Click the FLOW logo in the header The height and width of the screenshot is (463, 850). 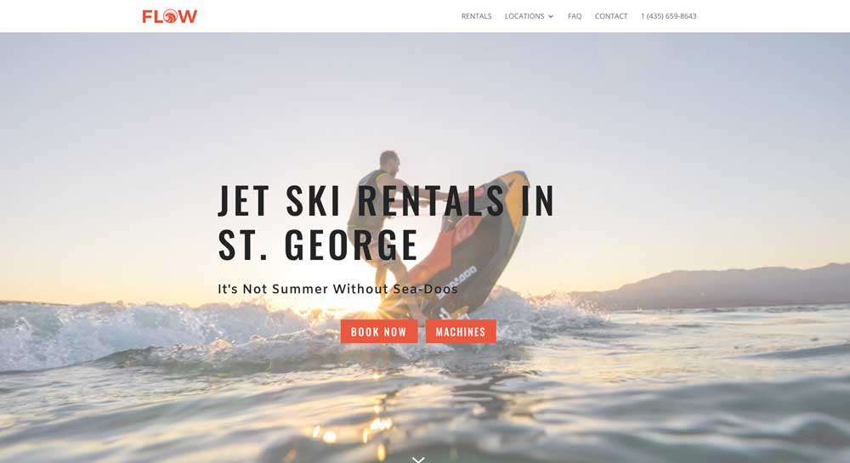click(x=170, y=16)
